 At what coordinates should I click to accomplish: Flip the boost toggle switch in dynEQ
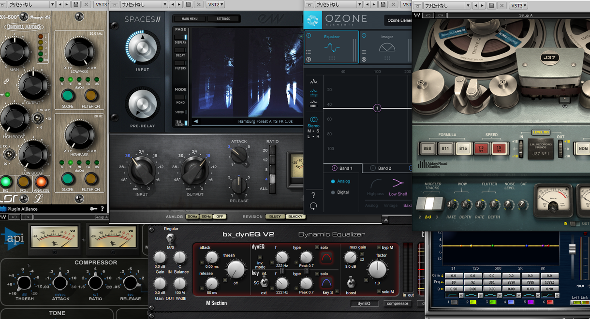coord(351,282)
